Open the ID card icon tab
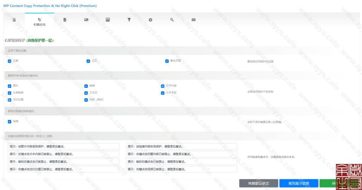Viewport: 362px width, 190px height. pos(86,20)
